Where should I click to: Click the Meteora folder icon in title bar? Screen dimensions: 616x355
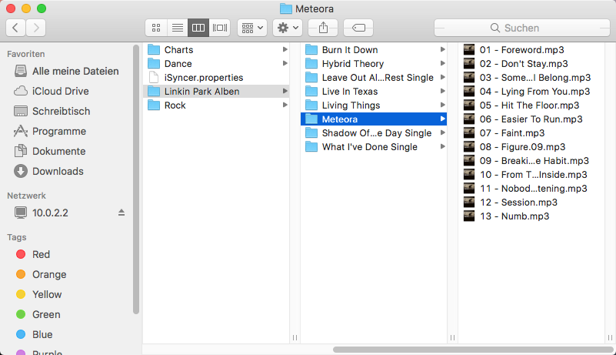285,8
